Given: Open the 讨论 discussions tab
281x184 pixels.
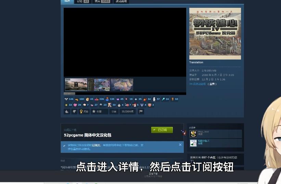Looking at the screenshot, I should pyautogui.click(x=82, y=1).
